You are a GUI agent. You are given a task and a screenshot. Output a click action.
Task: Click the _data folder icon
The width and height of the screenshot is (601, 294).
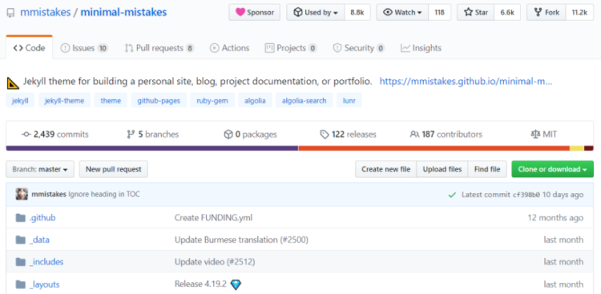point(20,240)
